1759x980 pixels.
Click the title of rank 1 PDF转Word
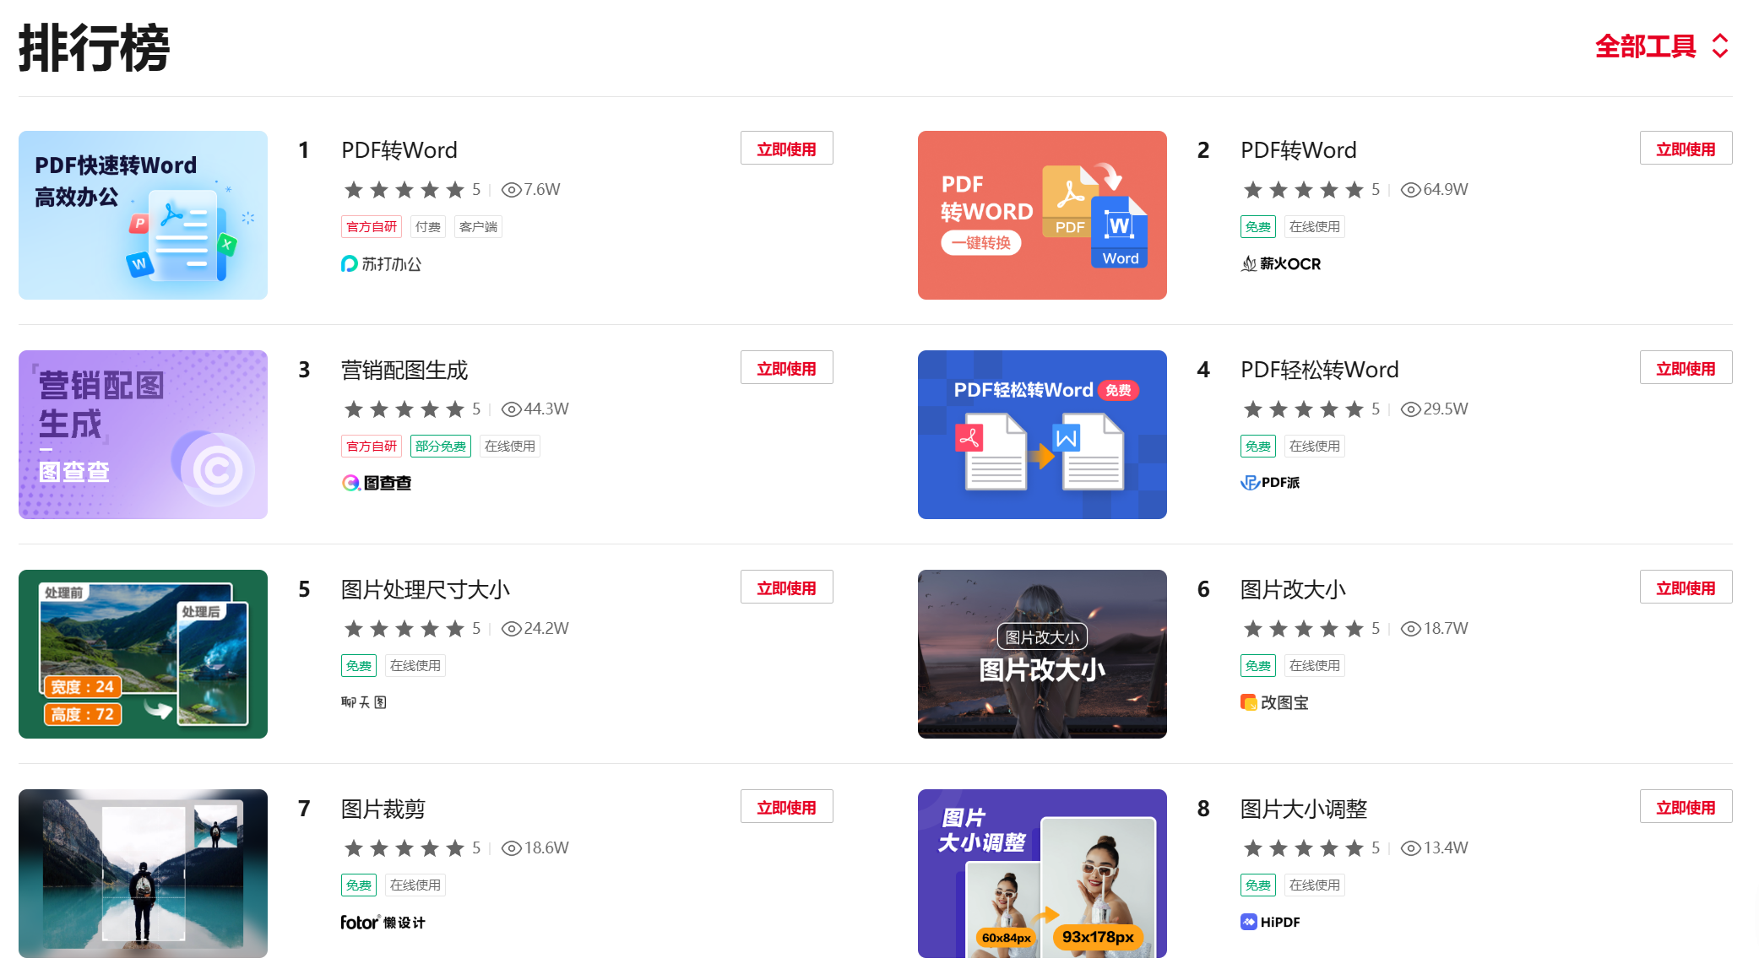point(399,150)
